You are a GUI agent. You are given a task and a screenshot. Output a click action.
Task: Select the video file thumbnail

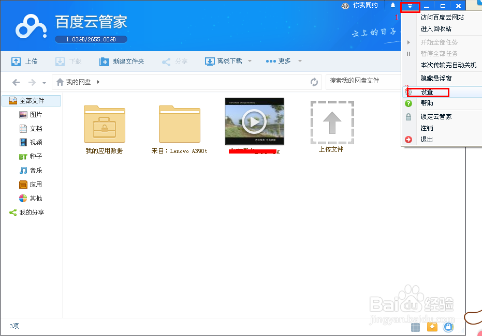(x=254, y=121)
